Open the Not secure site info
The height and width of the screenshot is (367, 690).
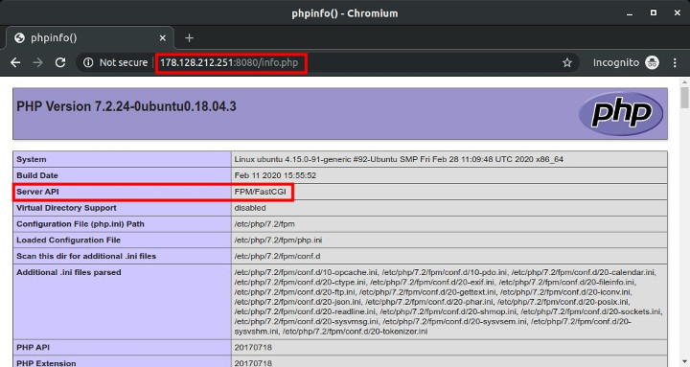tap(115, 62)
